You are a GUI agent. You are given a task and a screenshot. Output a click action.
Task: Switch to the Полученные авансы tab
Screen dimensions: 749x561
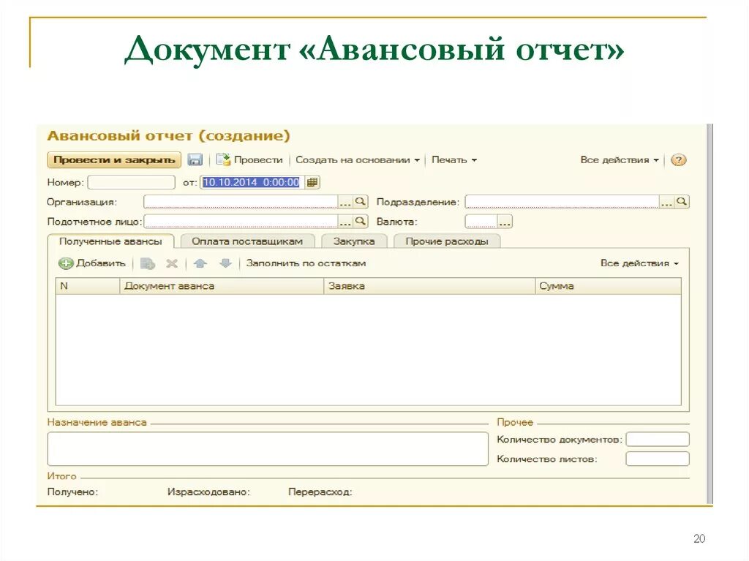coord(110,241)
